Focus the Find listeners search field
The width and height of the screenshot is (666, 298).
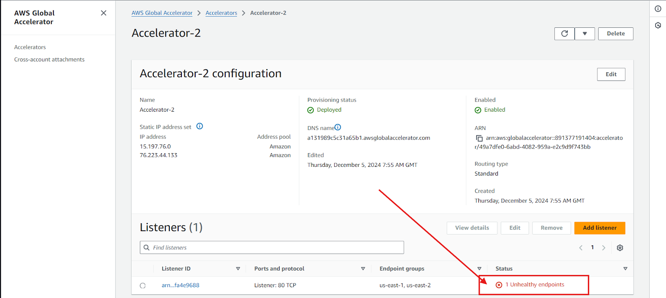pyautogui.click(x=272, y=247)
